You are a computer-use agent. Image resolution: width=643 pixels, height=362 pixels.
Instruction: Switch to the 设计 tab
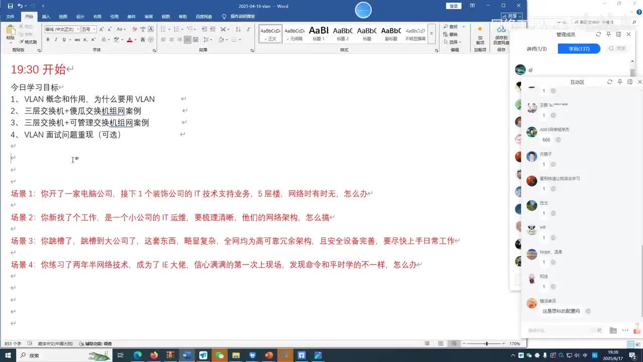80,17
